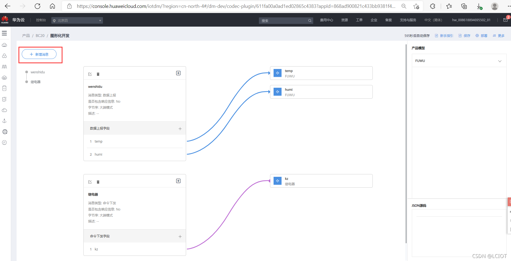Click the humi property node icon
Screen dimensions: 511x261
pos(278,92)
